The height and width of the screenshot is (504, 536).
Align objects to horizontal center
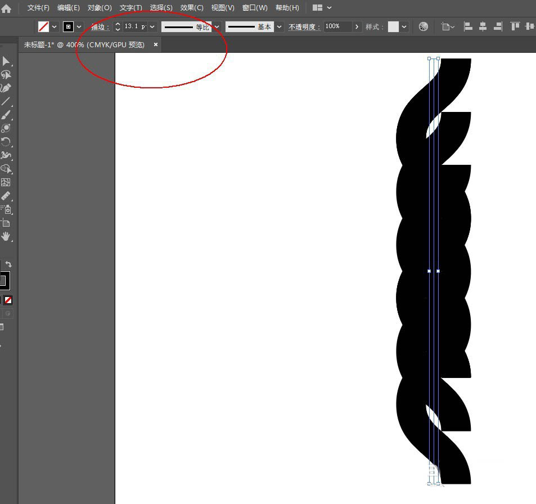click(483, 26)
